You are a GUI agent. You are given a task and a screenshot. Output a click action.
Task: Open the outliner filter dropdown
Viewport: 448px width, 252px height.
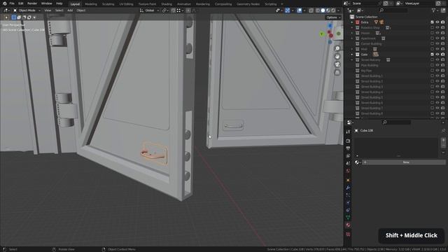[435, 10]
